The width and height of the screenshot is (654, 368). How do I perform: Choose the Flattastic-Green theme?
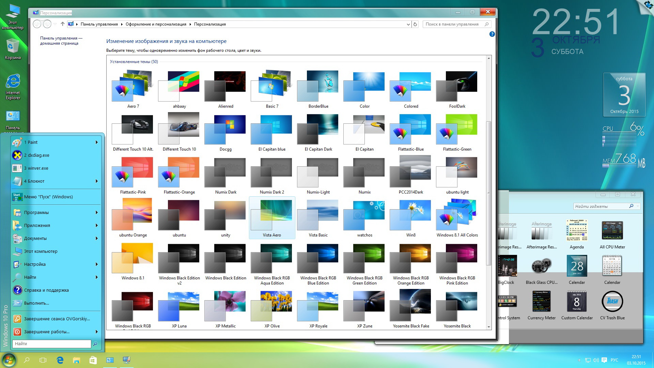pyautogui.click(x=457, y=129)
